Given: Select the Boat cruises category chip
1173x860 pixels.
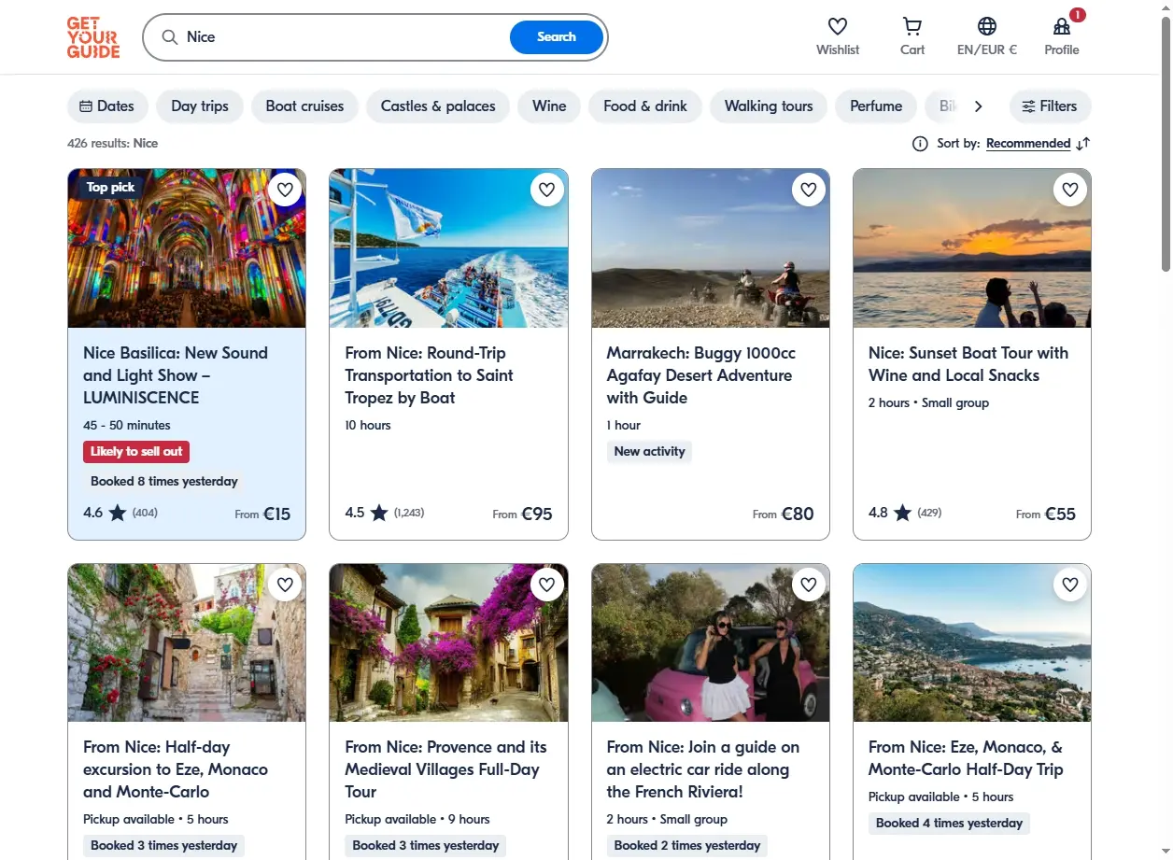Looking at the screenshot, I should click(x=304, y=106).
